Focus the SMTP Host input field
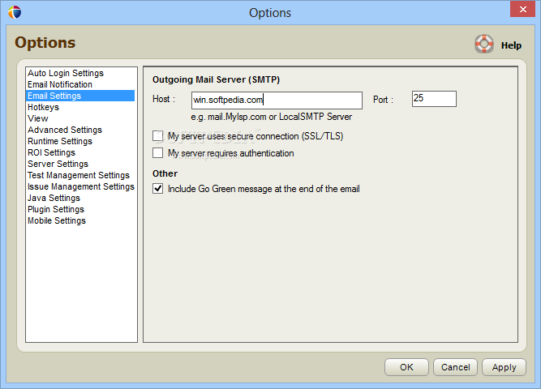The image size is (541, 389). click(277, 100)
